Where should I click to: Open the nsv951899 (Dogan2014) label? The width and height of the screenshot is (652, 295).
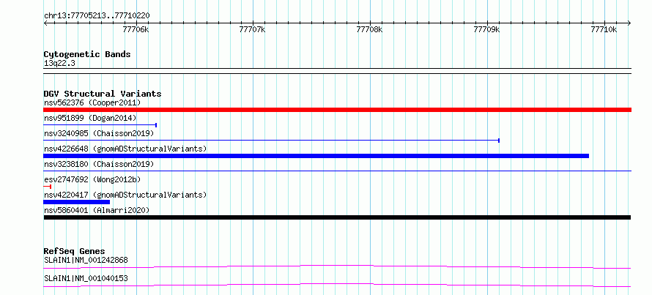tap(90, 118)
